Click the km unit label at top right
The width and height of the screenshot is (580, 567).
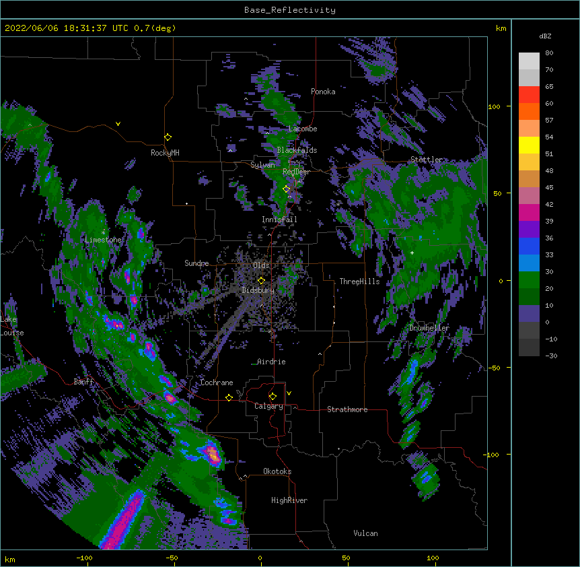pos(501,28)
